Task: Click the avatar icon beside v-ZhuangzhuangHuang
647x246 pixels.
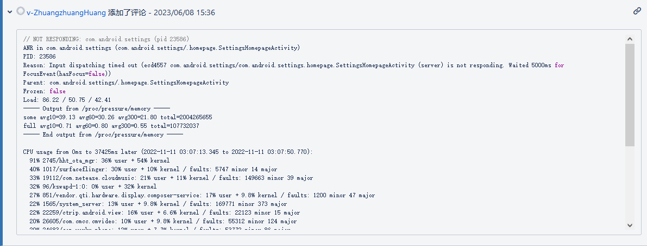Action: coord(20,11)
